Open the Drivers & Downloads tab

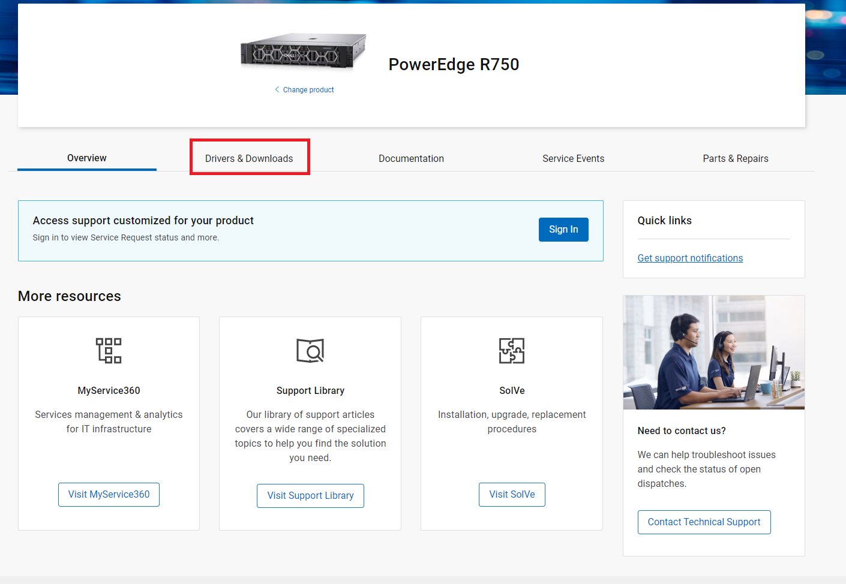249,158
